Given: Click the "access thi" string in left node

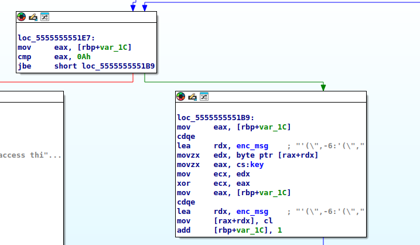Looking at the screenshot, I should (30, 155).
